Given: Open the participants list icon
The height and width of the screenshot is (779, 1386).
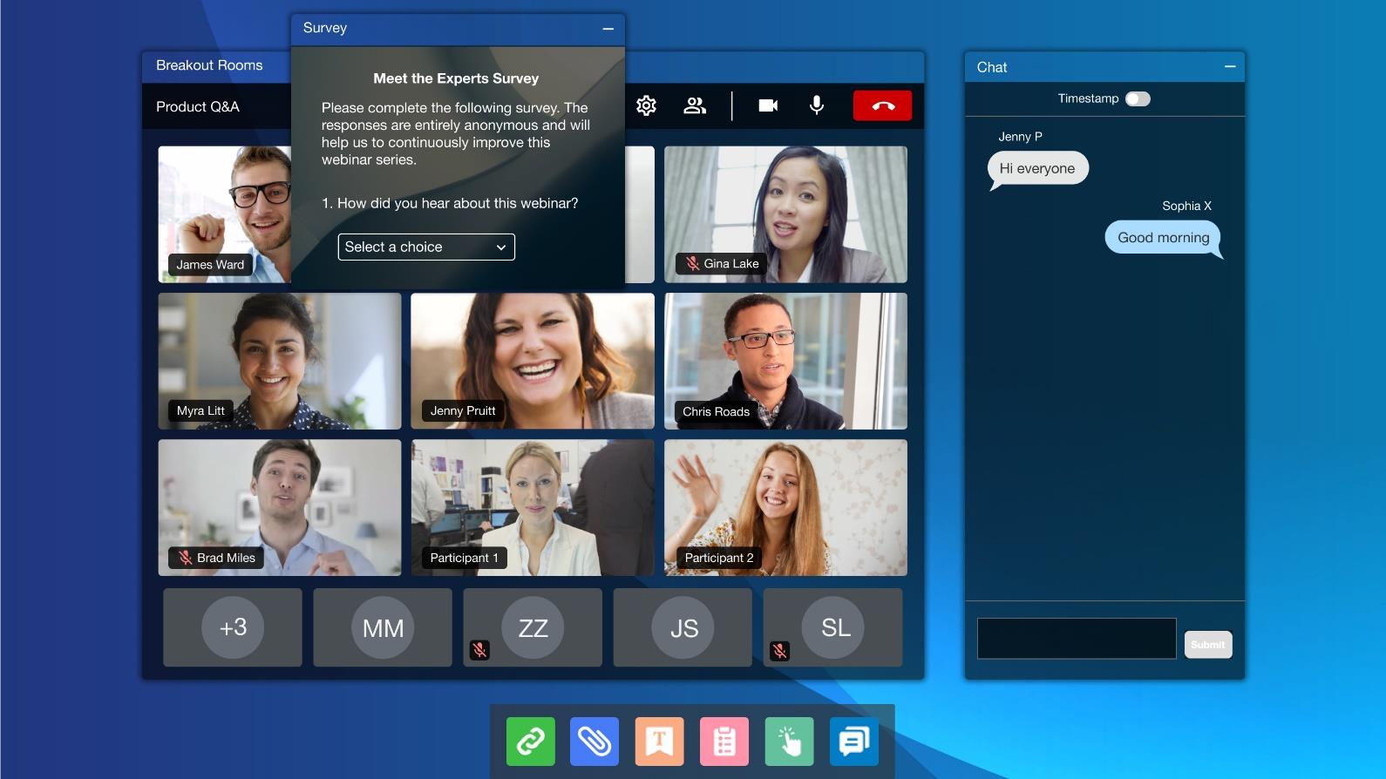Looking at the screenshot, I should pyautogui.click(x=695, y=105).
